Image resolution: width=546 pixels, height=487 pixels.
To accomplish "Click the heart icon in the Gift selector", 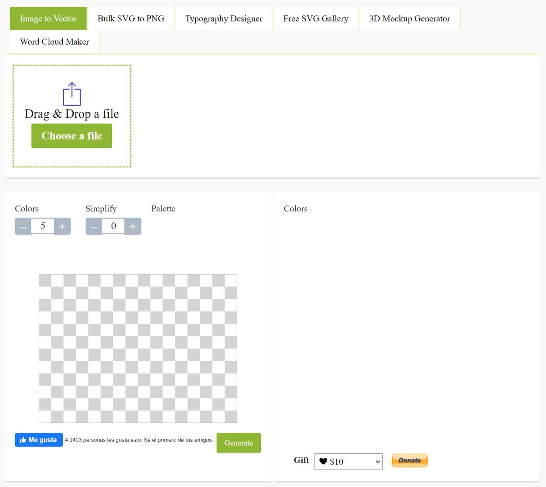I will [x=323, y=462].
